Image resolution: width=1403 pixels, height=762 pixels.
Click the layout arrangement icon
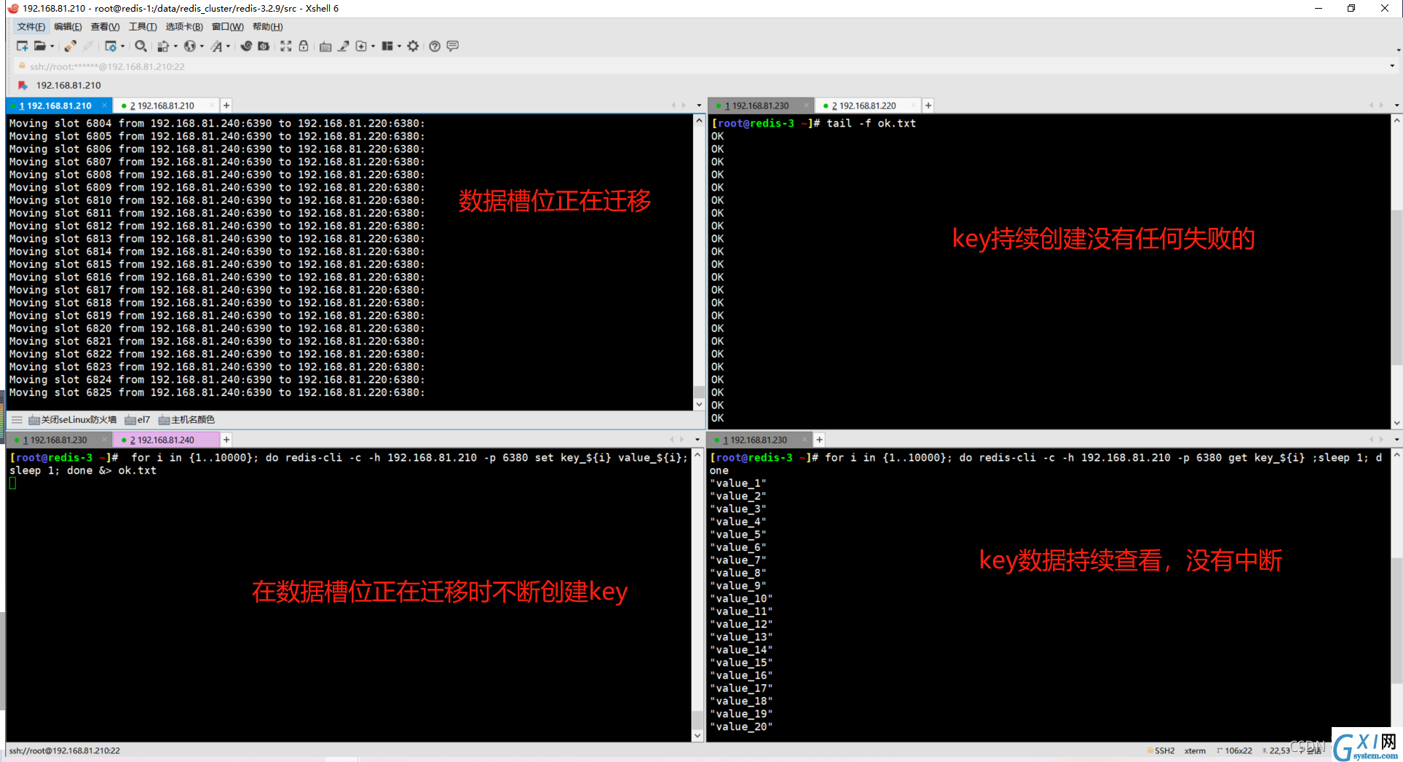click(x=387, y=46)
